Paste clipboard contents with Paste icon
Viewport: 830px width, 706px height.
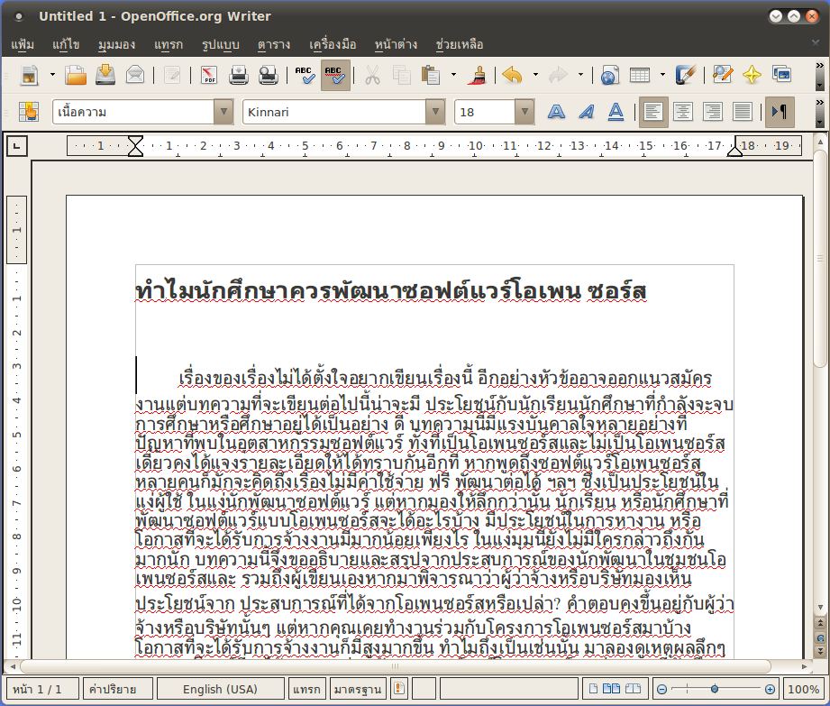pyautogui.click(x=431, y=75)
